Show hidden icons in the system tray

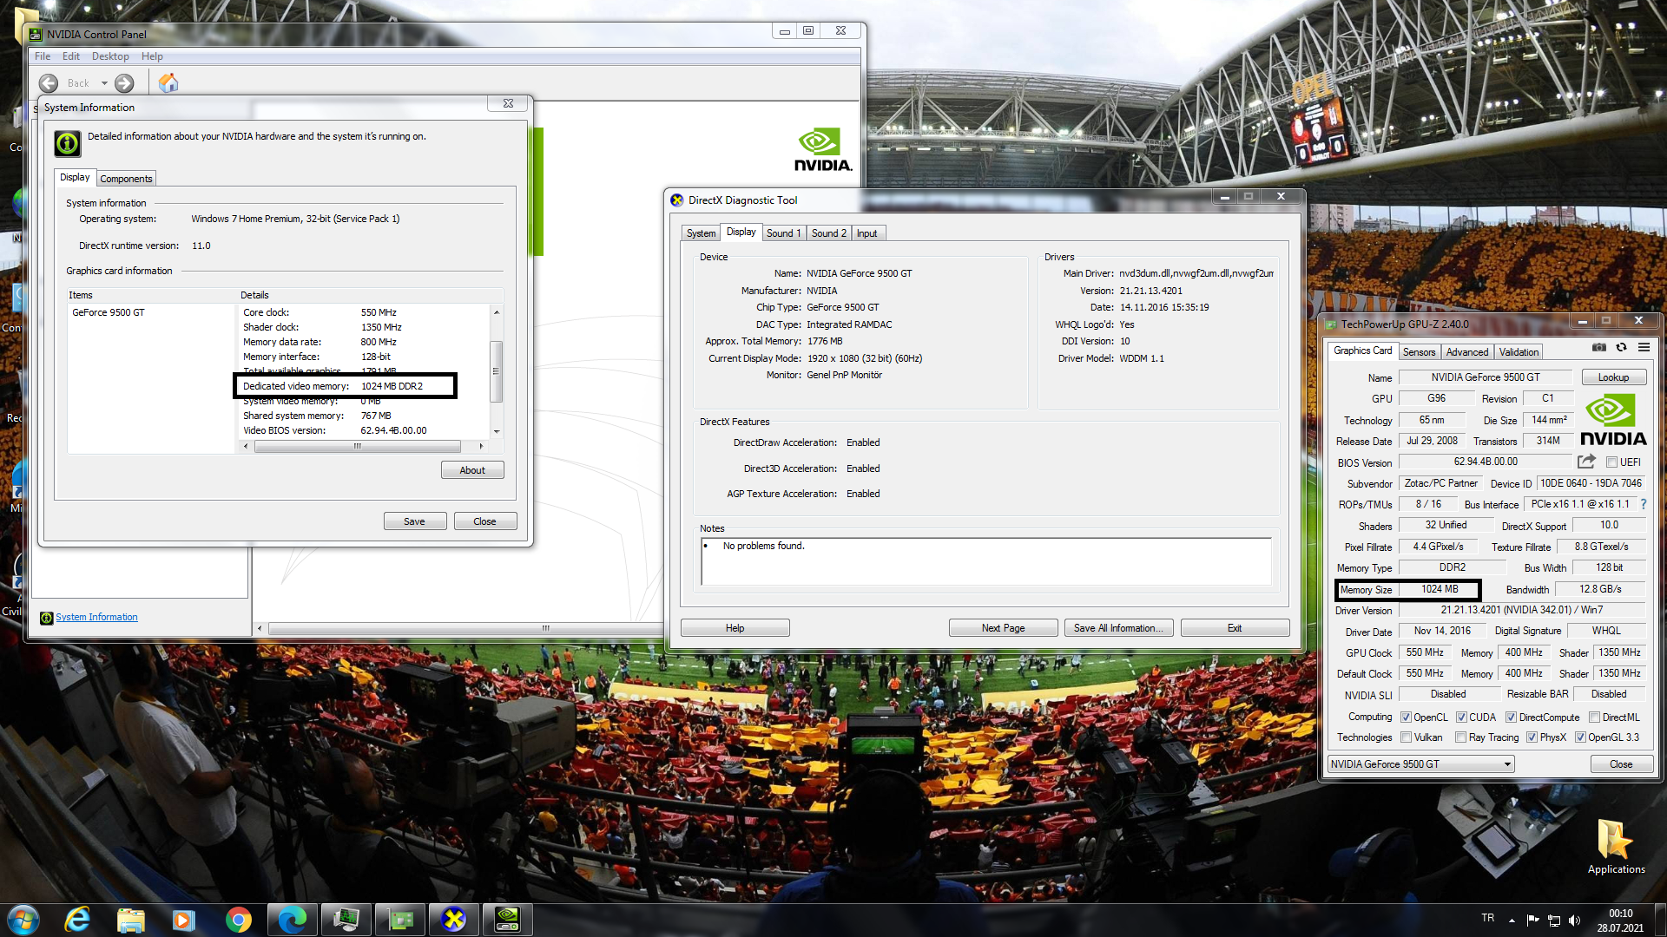pyautogui.click(x=1512, y=920)
